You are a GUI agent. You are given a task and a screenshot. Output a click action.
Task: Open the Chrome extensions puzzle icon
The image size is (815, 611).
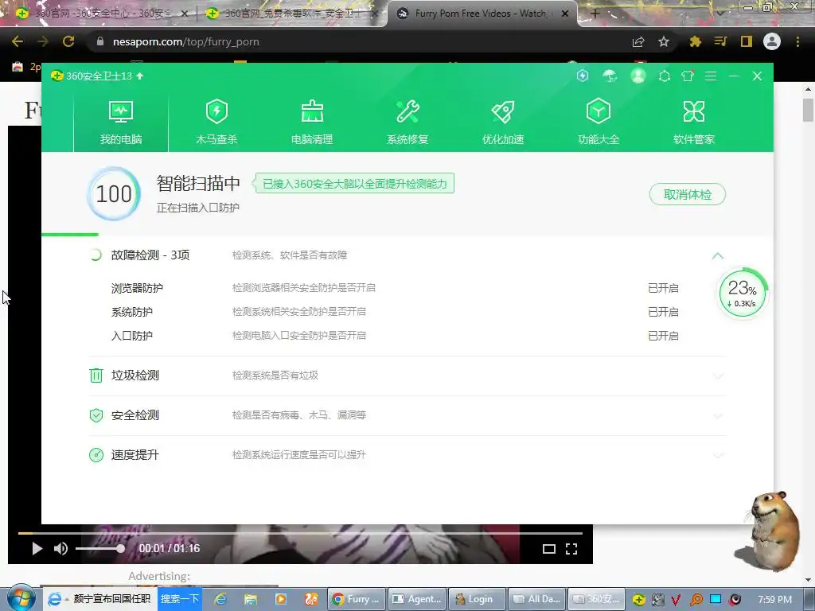695,41
